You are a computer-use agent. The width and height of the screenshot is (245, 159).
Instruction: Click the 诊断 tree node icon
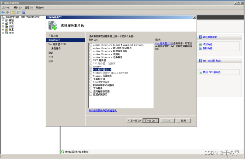(7, 26)
